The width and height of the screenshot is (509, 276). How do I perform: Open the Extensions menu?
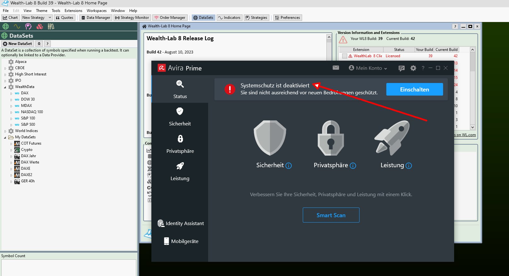(73, 11)
